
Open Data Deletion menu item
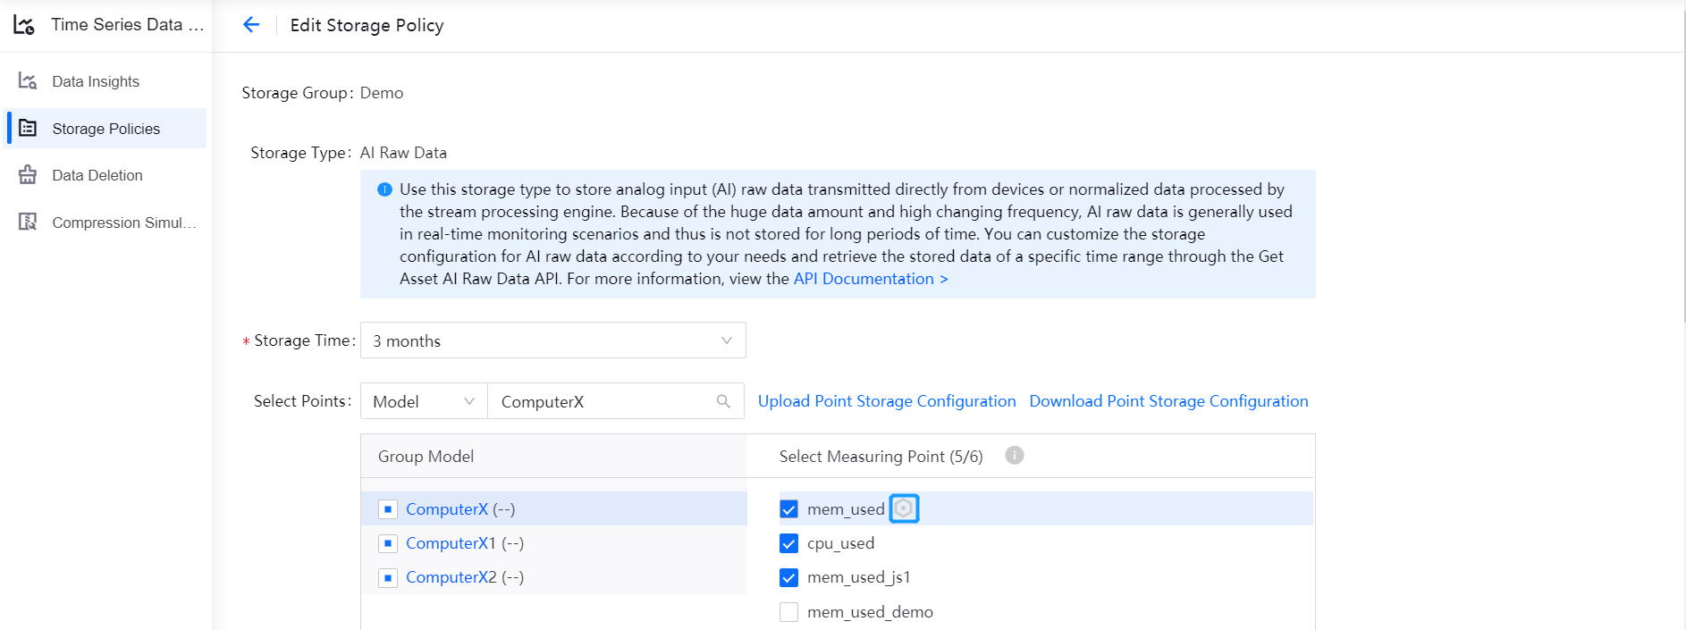(106, 175)
